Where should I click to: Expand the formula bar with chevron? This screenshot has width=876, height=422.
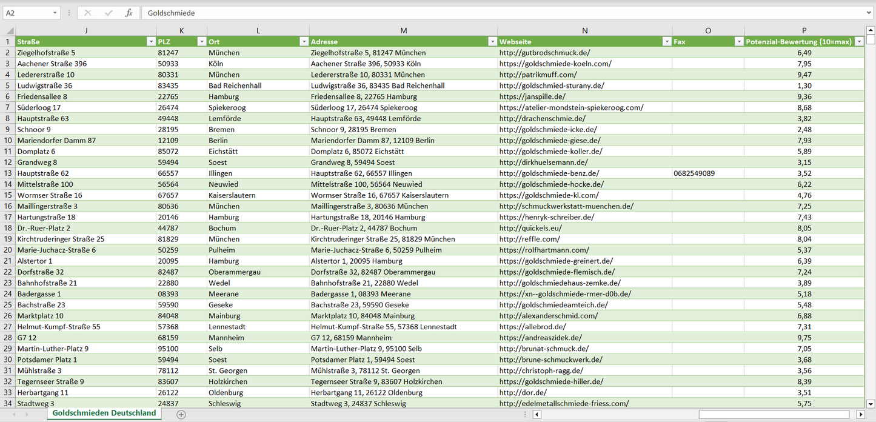(x=870, y=13)
